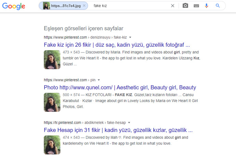This screenshot has height=163, width=236.
Task: Run search with the magnifier icon
Action: coord(218,6)
